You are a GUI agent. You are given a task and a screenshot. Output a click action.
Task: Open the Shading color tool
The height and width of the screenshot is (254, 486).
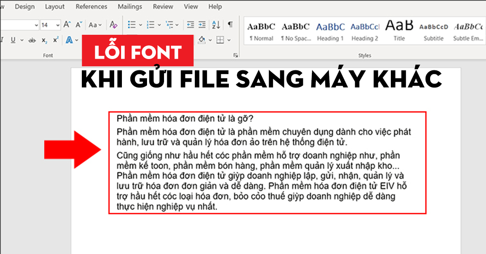pyautogui.click(x=202, y=39)
